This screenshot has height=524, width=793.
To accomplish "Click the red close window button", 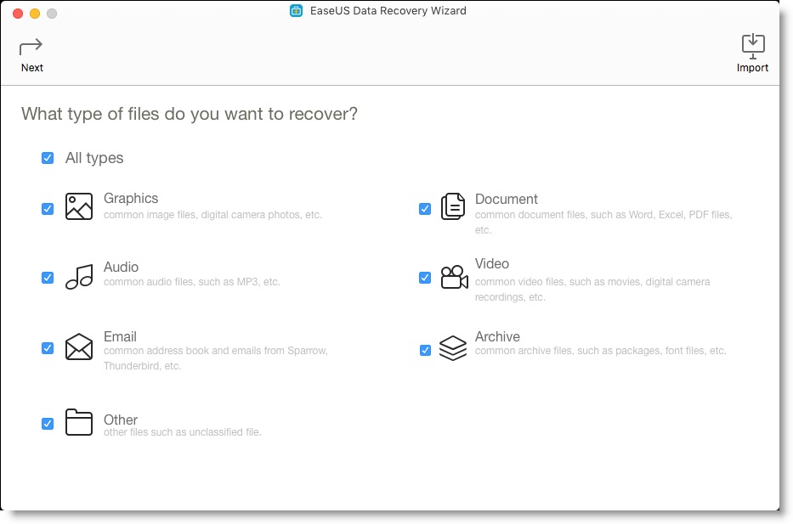I will [18, 14].
